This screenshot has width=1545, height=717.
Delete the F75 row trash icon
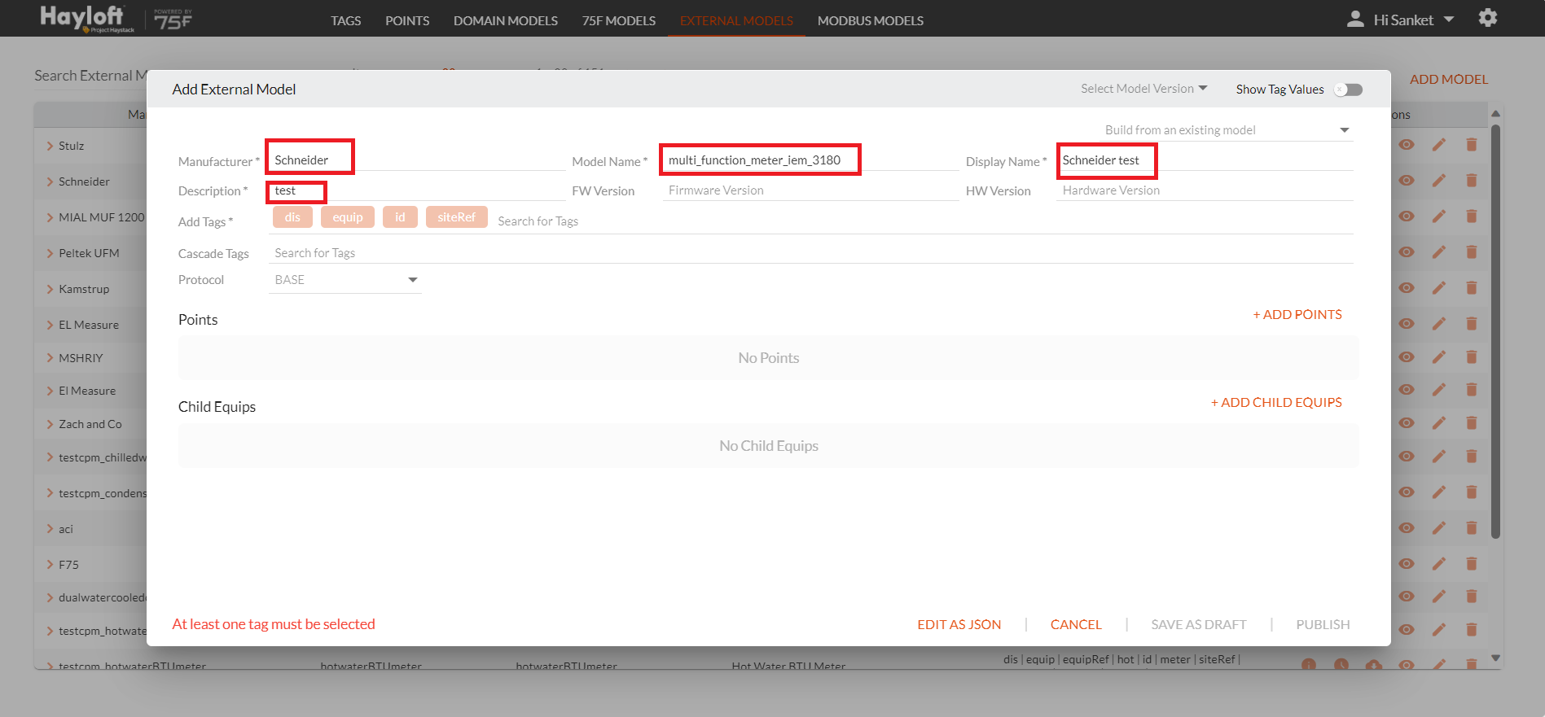[x=1472, y=564]
